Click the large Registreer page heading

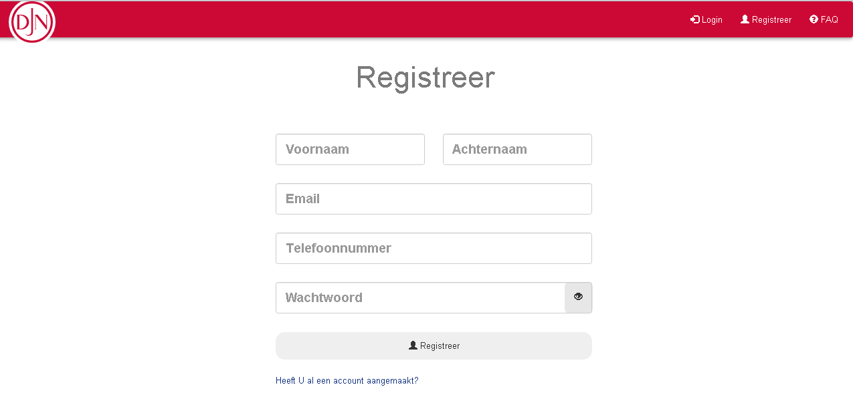[x=425, y=78]
